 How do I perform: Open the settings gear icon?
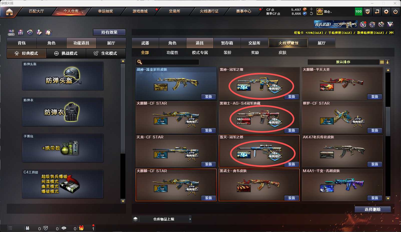(x=386, y=12)
